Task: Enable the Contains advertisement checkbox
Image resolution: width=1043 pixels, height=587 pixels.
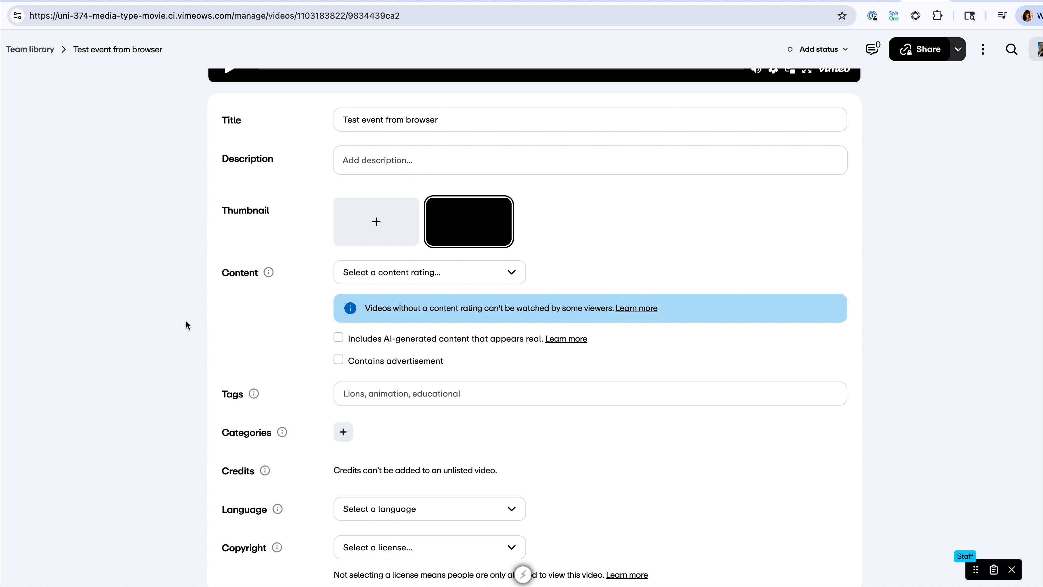Action: 338,360
